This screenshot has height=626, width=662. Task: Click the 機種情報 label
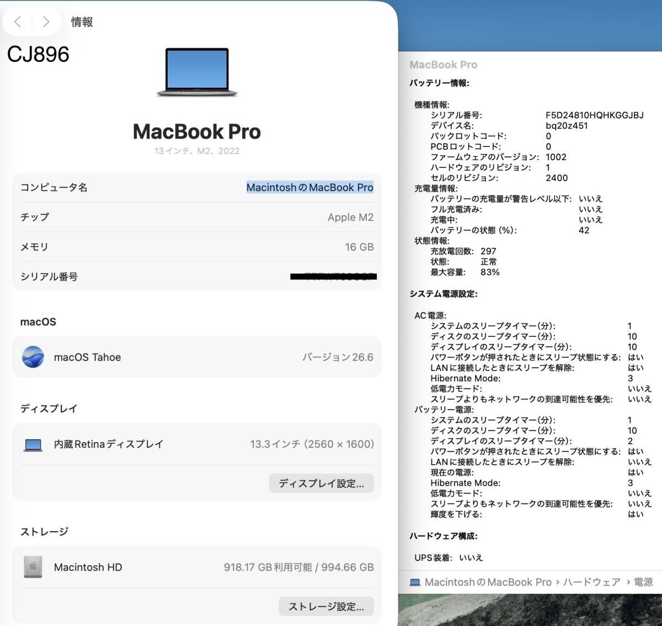432,105
